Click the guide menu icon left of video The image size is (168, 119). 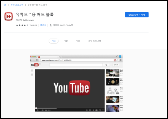32,70
